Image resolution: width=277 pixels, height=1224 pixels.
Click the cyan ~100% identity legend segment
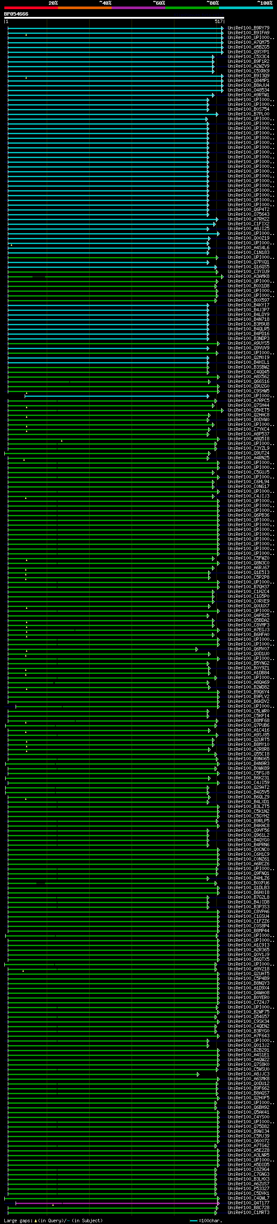tap(246, 8)
